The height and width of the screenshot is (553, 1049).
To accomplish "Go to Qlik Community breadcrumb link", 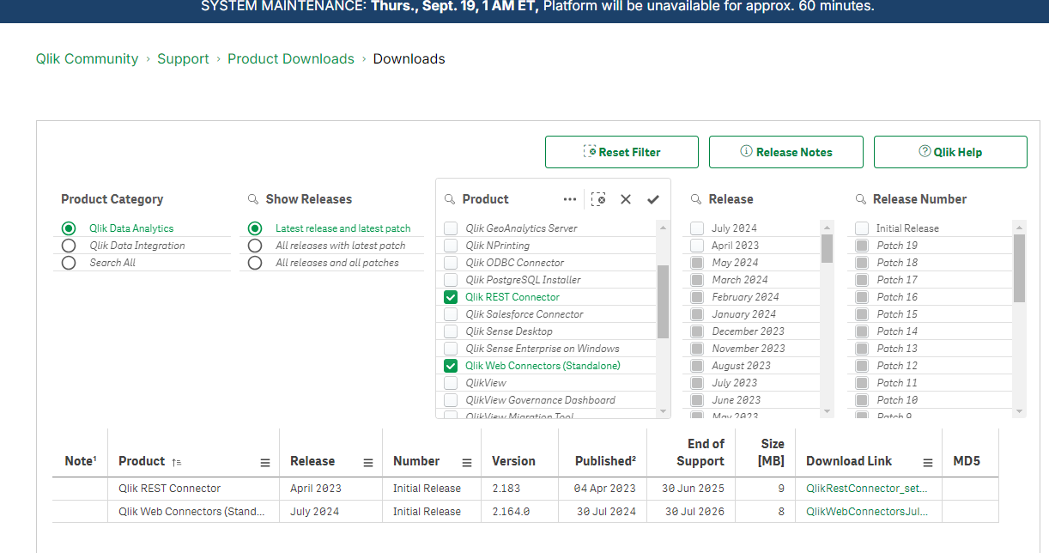I will click(87, 59).
